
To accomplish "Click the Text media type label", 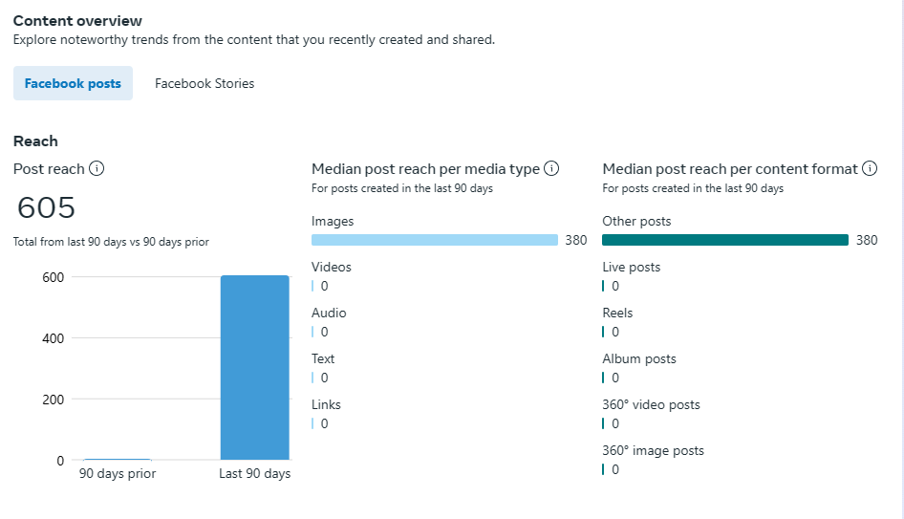I will click(x=323, y=359).
